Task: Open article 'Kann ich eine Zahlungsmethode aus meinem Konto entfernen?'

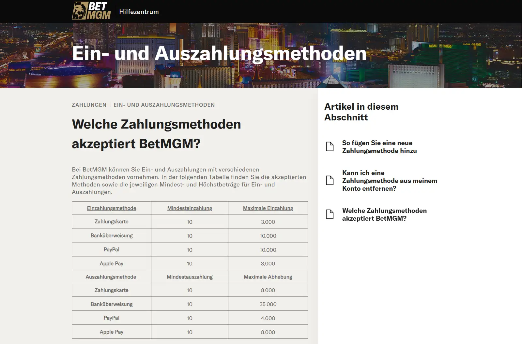Action: 390,181
